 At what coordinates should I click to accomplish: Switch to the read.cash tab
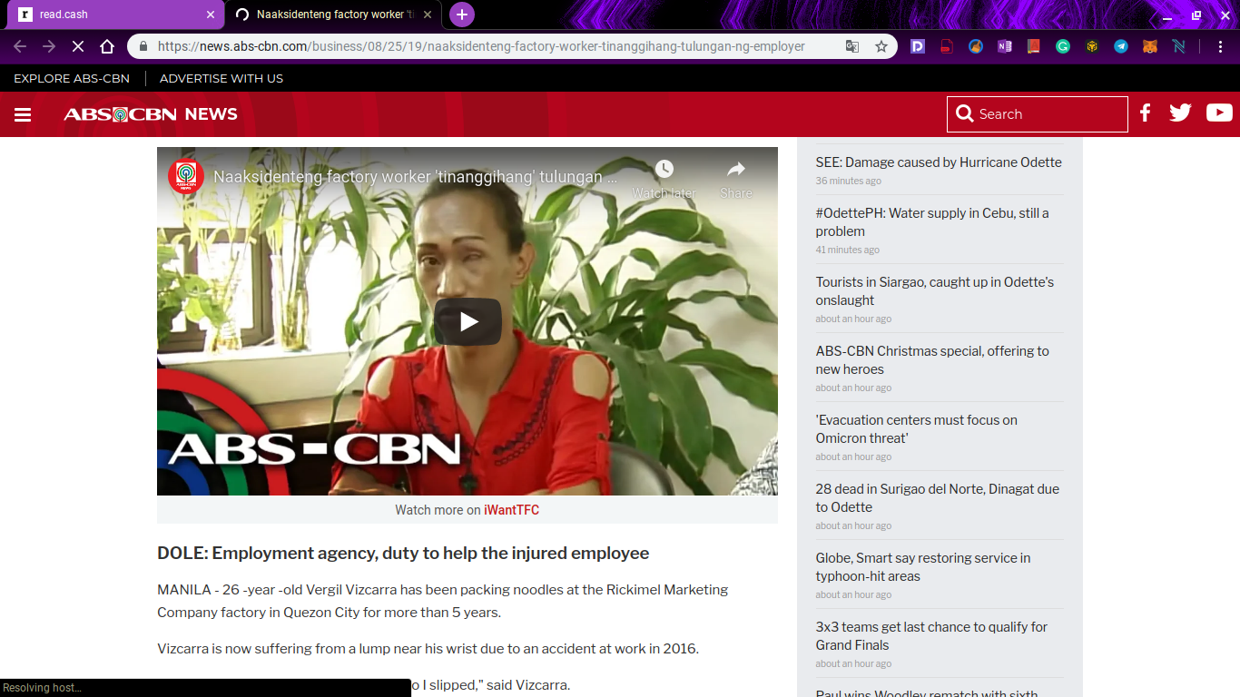point(113,15)
